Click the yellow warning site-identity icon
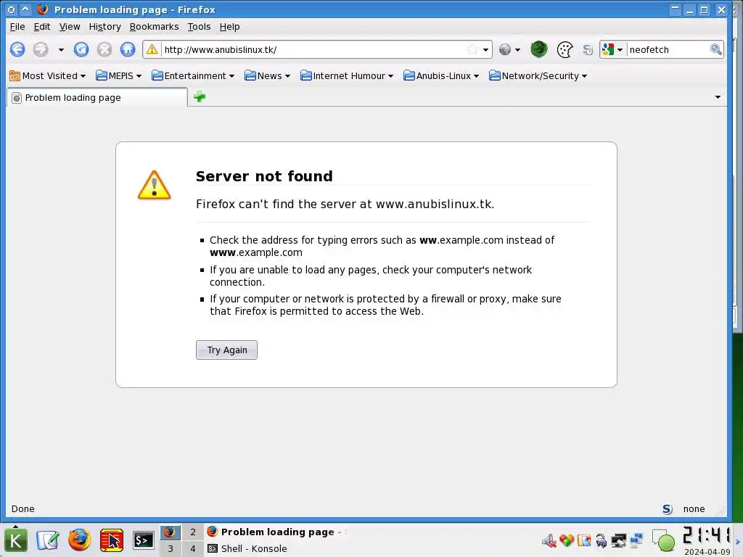 (152, 49)
